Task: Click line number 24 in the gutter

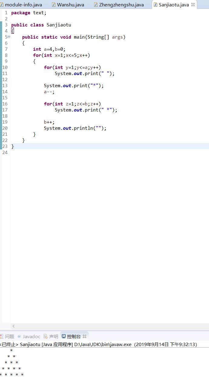Action: coord(5,153)
